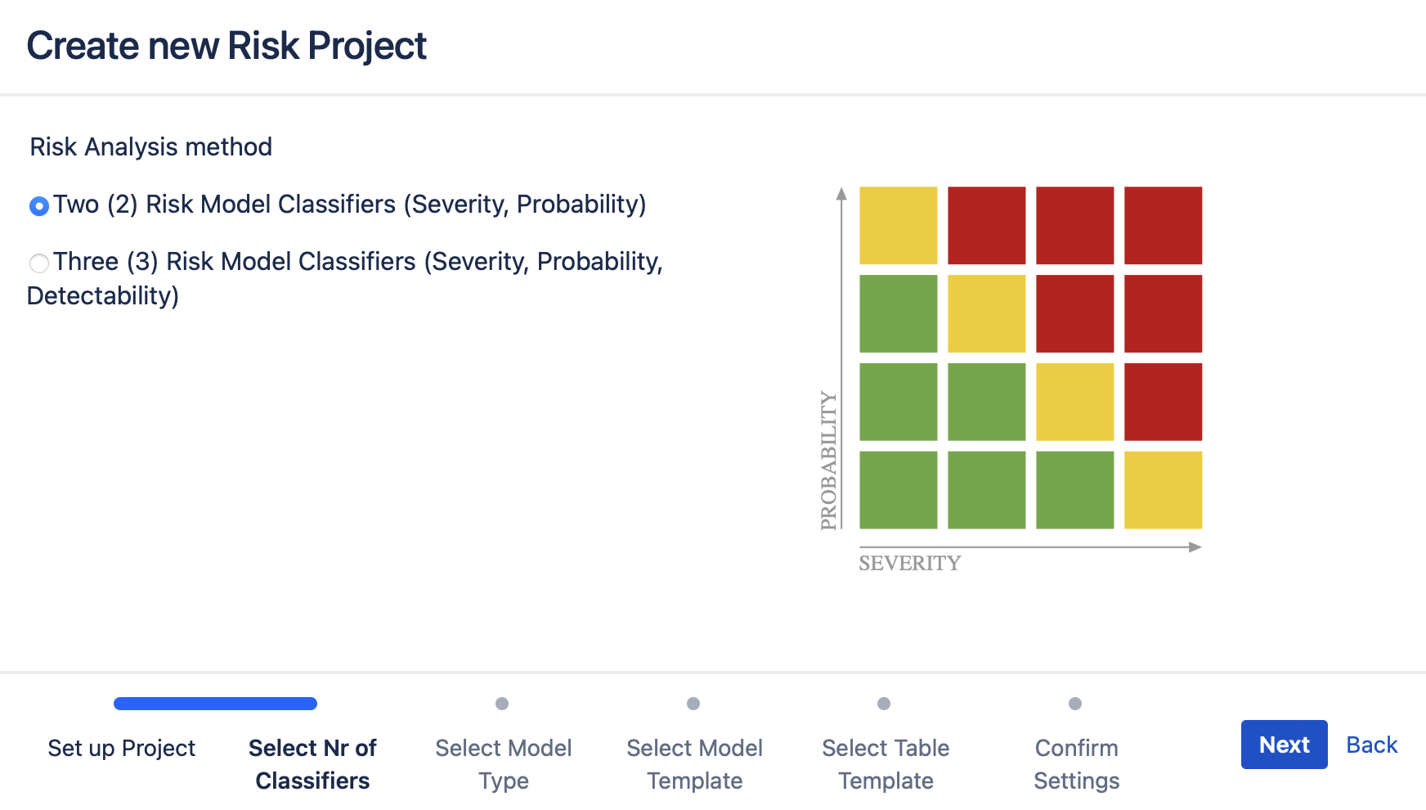The height and width of the screenshot is (810, 1426).
Task: Click the Next button
Action: 1284,745
